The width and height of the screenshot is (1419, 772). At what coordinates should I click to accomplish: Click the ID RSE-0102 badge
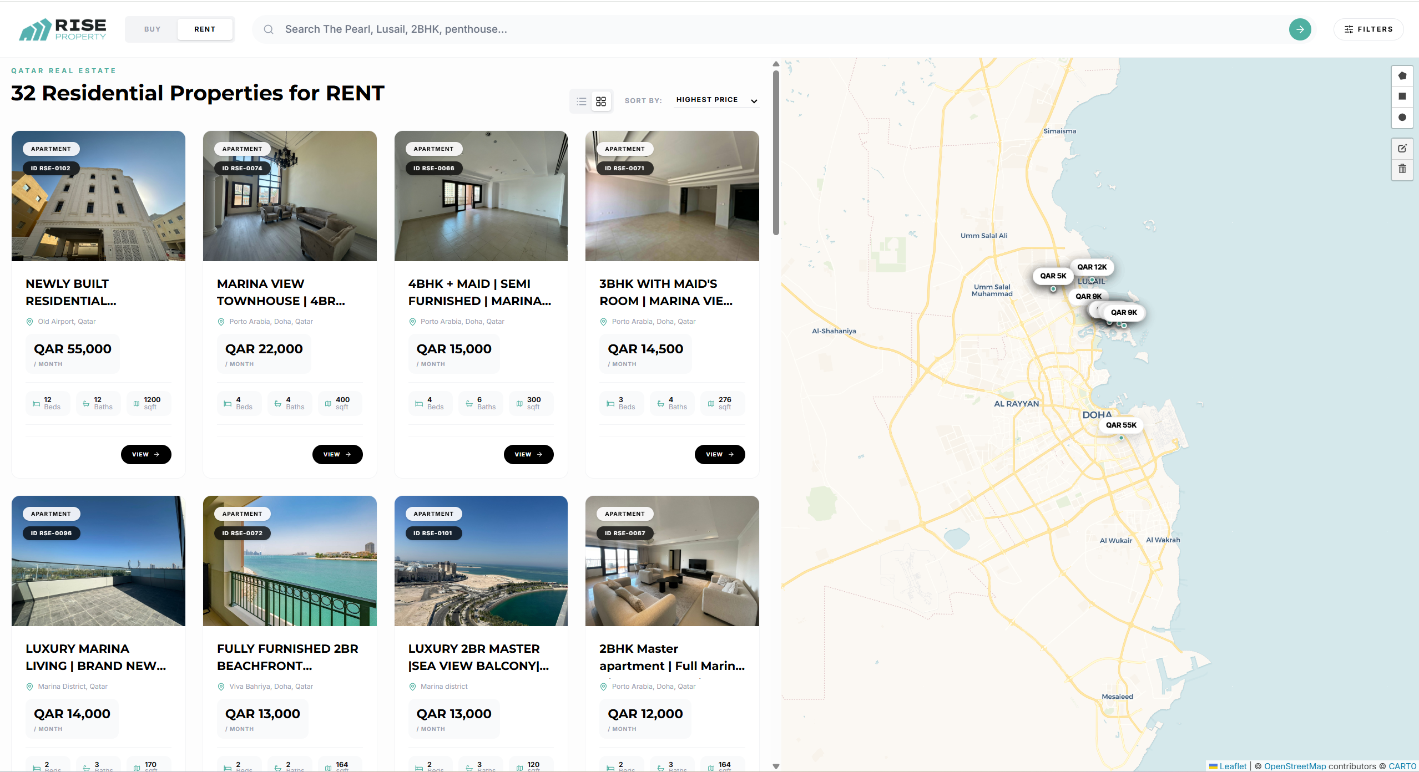51,168
